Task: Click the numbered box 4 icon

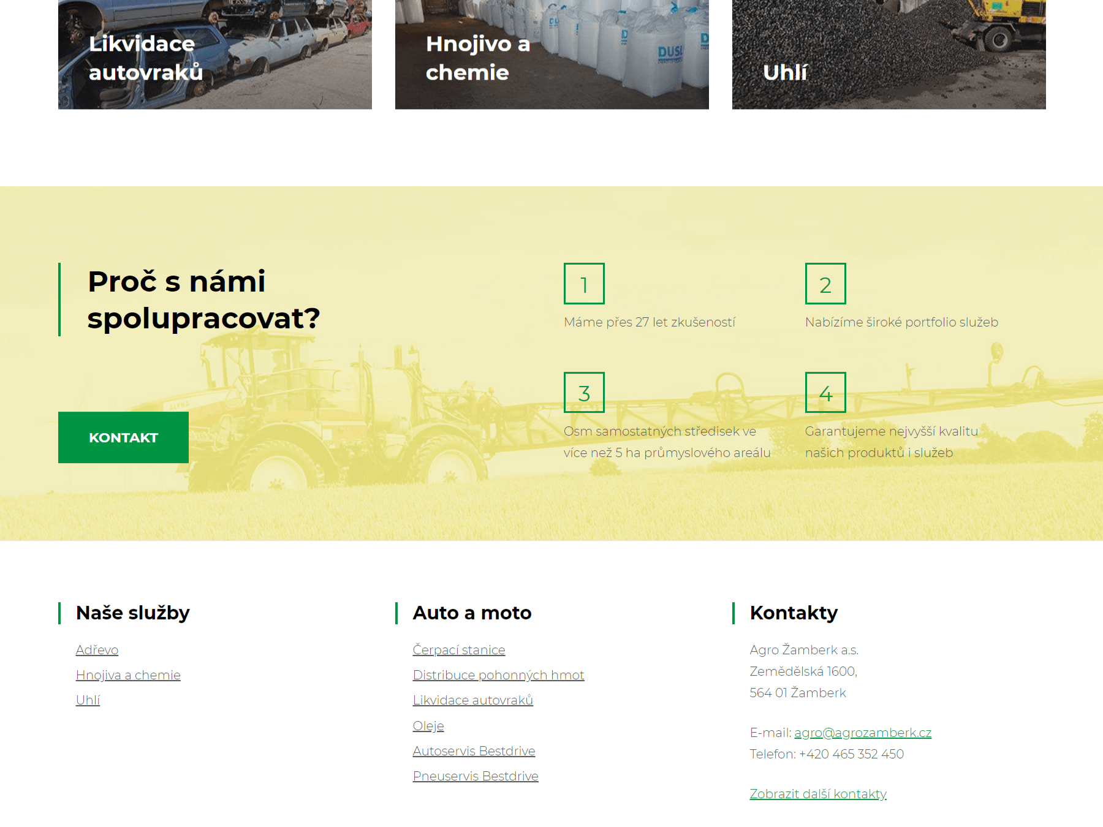Action: 825,393
